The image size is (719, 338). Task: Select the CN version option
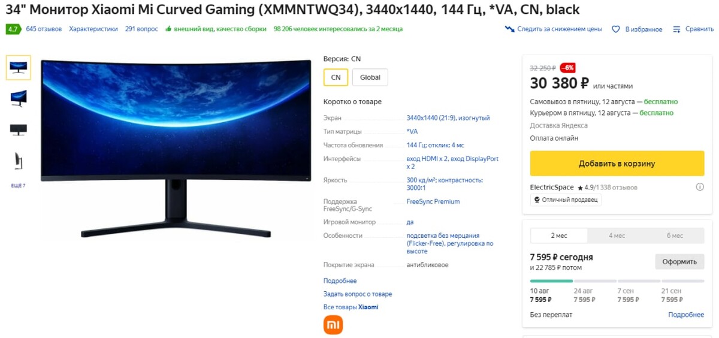coord(336,77)
